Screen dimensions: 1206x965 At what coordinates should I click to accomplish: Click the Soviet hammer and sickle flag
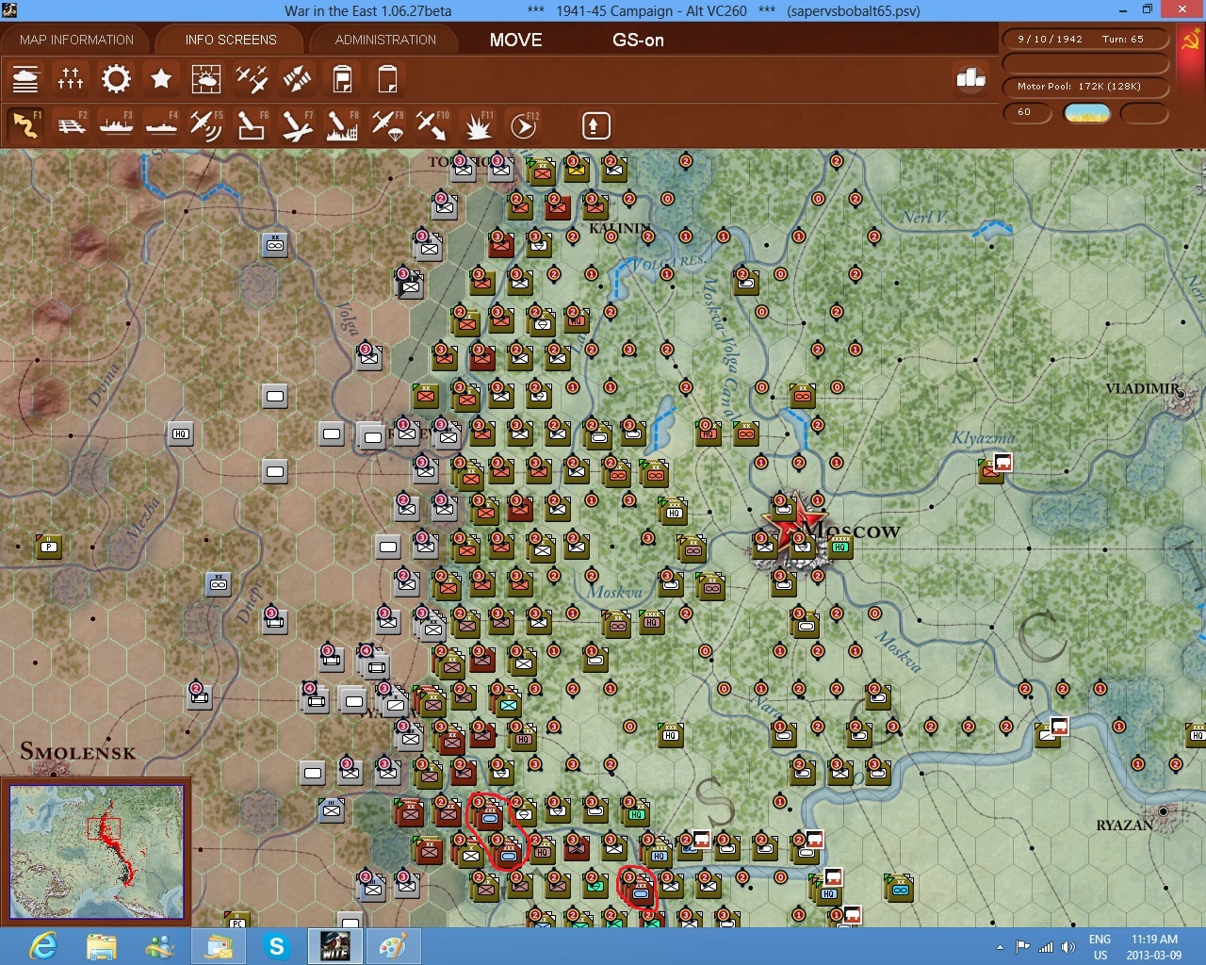coord(1190,41)
